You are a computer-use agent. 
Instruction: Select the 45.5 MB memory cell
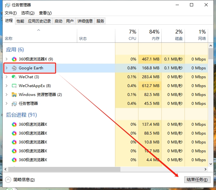(150, 103)
